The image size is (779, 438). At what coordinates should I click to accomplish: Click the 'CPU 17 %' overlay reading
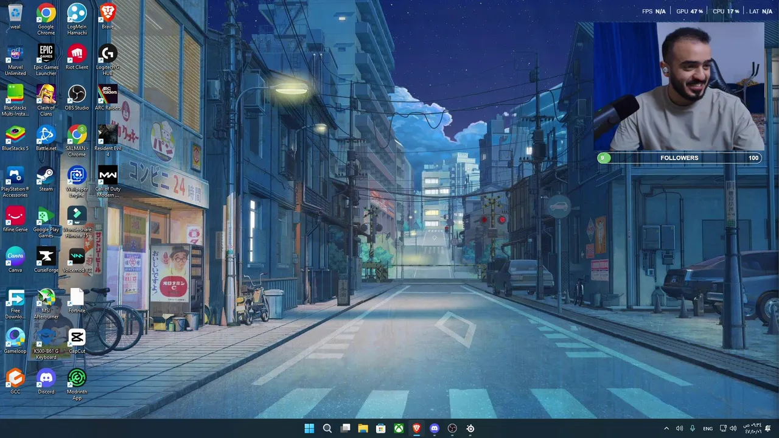[x=726, y=12]
